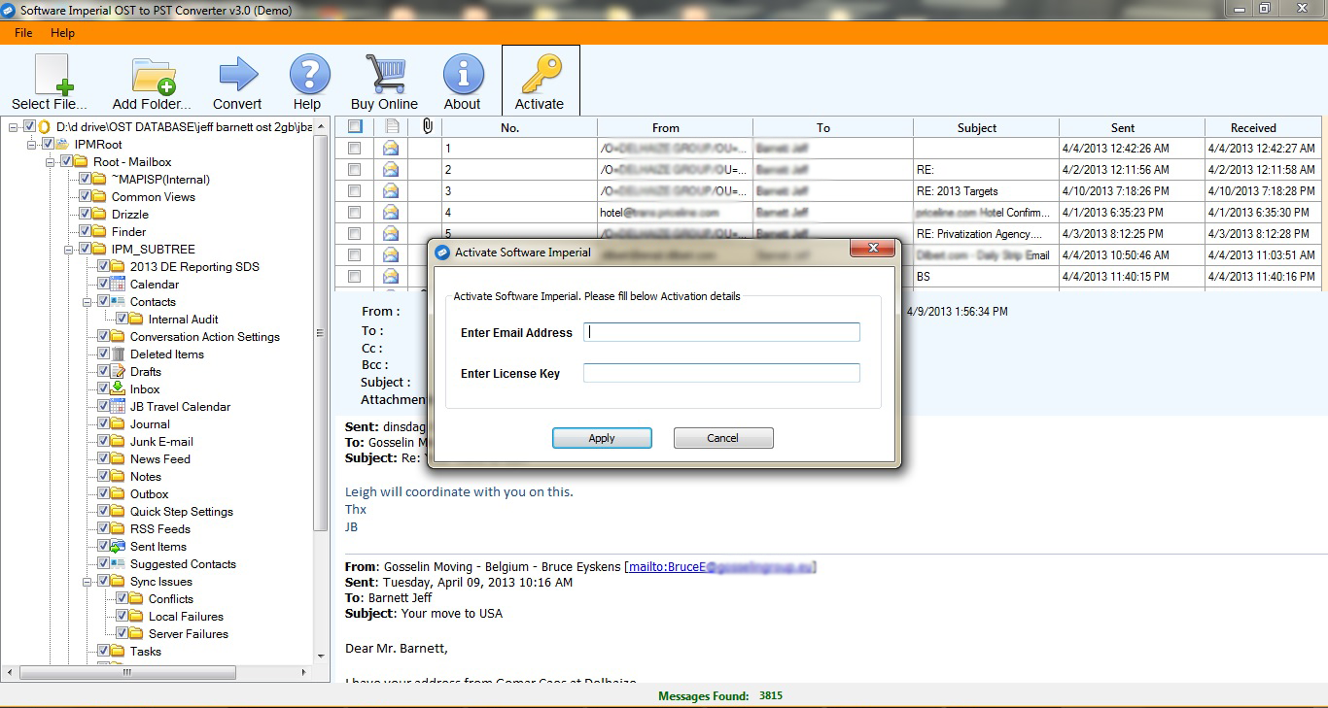The image size is (1328, 708).
Task: Toggle the select-all checkbox in list header
Action: pyautogui.click(x=355, y=126)
